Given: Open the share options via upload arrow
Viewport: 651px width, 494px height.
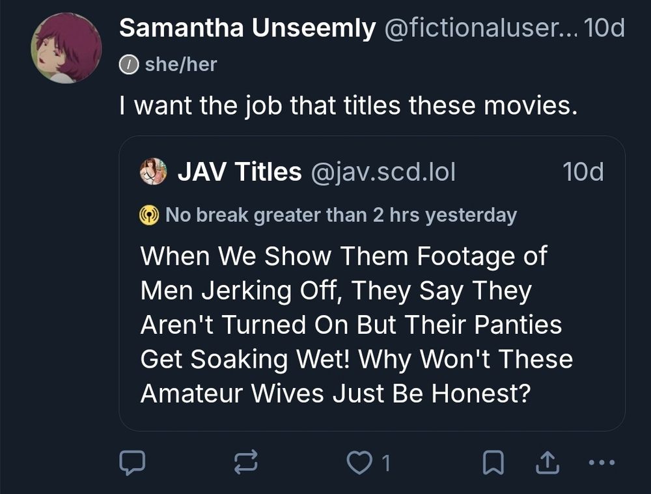Looking at the screenshot, I should pyautogui.click(x=548, y=463).
